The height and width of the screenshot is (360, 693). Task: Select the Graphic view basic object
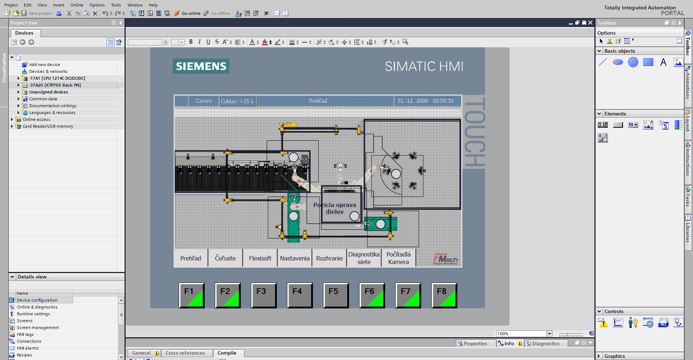tap(678, 62)
